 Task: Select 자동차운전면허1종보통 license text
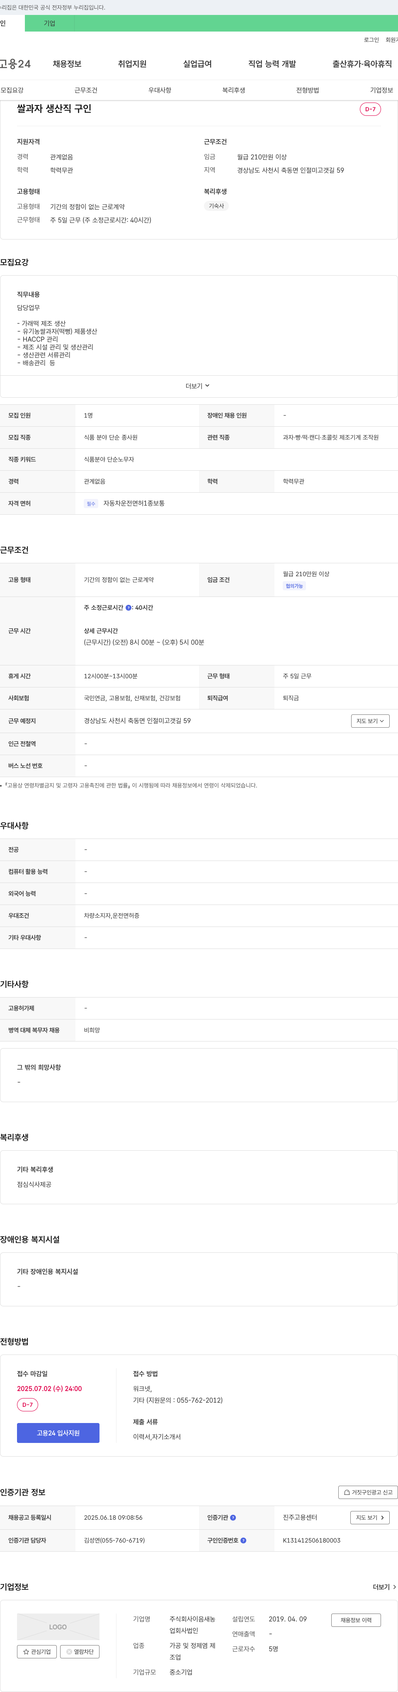[134, 503]
